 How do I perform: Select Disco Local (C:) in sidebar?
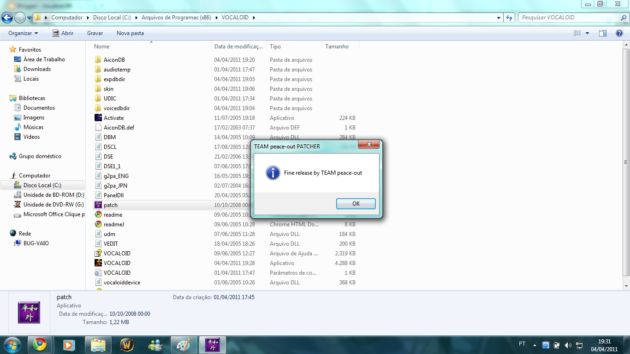point(42,185)
